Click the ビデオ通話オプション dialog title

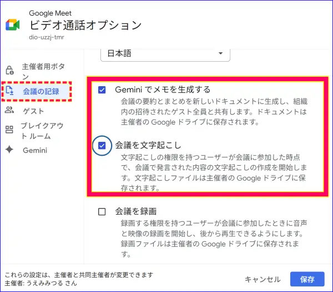click(x=85, y=25)
